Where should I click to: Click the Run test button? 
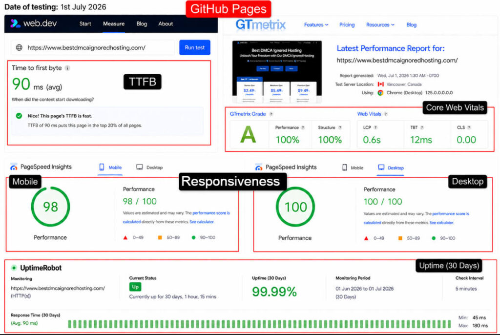coord(194,47)
